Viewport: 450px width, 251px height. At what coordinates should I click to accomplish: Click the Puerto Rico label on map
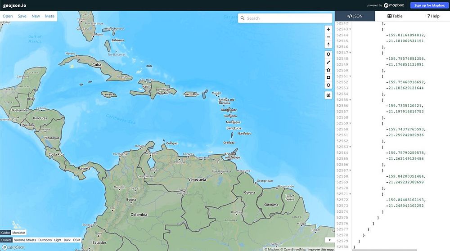click(x=191, y=94)
